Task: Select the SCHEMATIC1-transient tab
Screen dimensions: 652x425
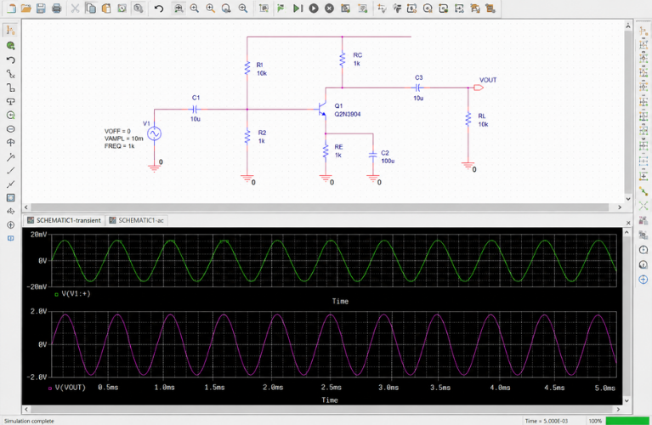Action: [64, 220]
